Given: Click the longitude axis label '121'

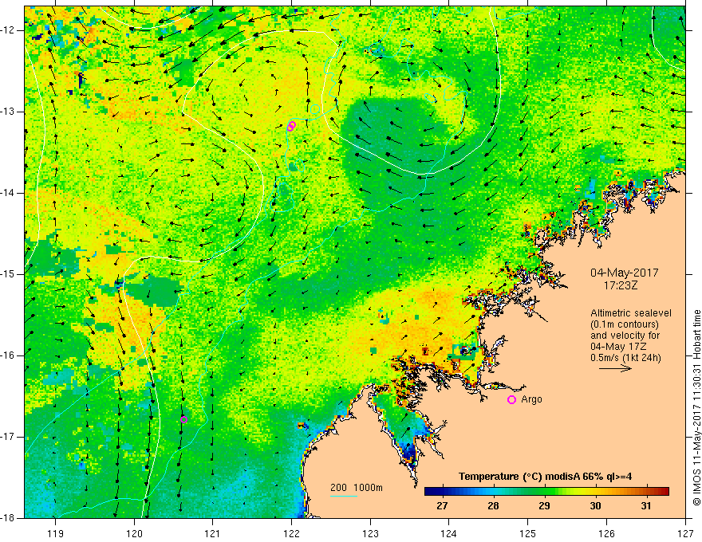Looking at the screenshot, I should [x=213, y=533].
